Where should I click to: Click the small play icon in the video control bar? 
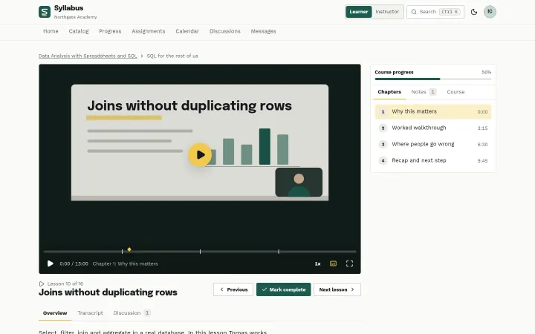tap(51, 263)
